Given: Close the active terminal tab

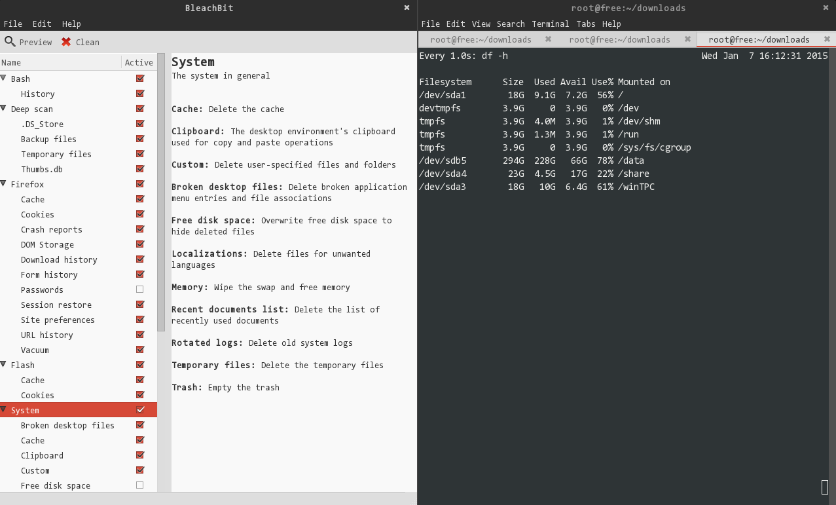Looking at the screenshot, I should pos(827,39).
